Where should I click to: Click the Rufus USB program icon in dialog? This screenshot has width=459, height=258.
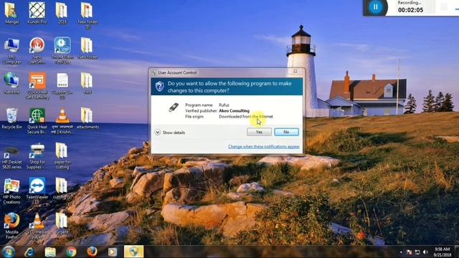click(174, 107)
